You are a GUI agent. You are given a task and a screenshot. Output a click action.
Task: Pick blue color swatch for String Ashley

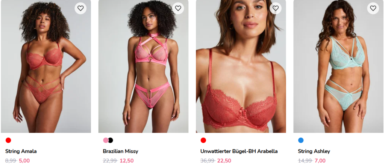301,140
